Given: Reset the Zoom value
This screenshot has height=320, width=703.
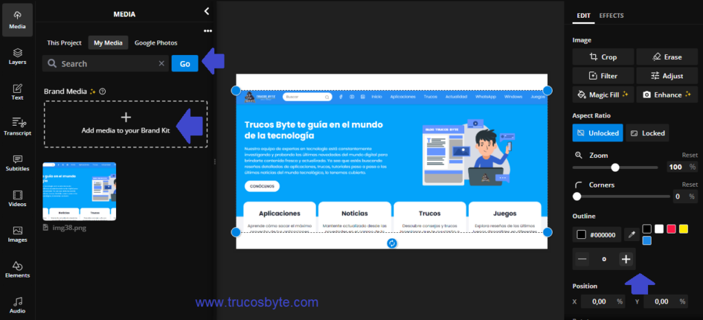Looking at the screenshot, I should [x=689, y=155].
